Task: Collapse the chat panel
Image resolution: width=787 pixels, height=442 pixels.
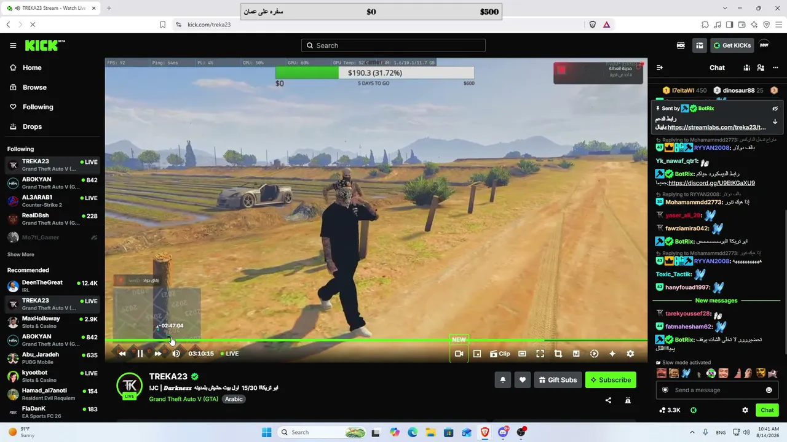Action: click(x=660, y=68)
